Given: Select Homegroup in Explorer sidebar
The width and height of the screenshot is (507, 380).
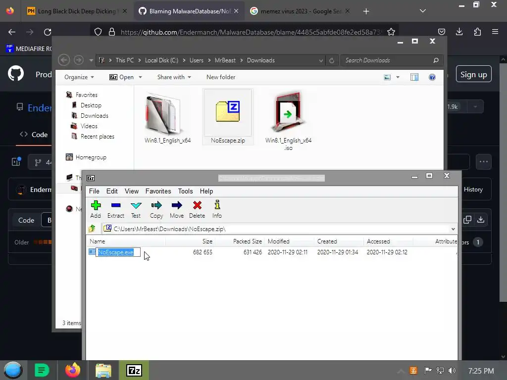Looking at the screenshot, I should (91, 157).
